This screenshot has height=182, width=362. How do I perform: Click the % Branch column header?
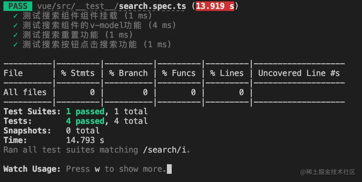coord(128,73)
